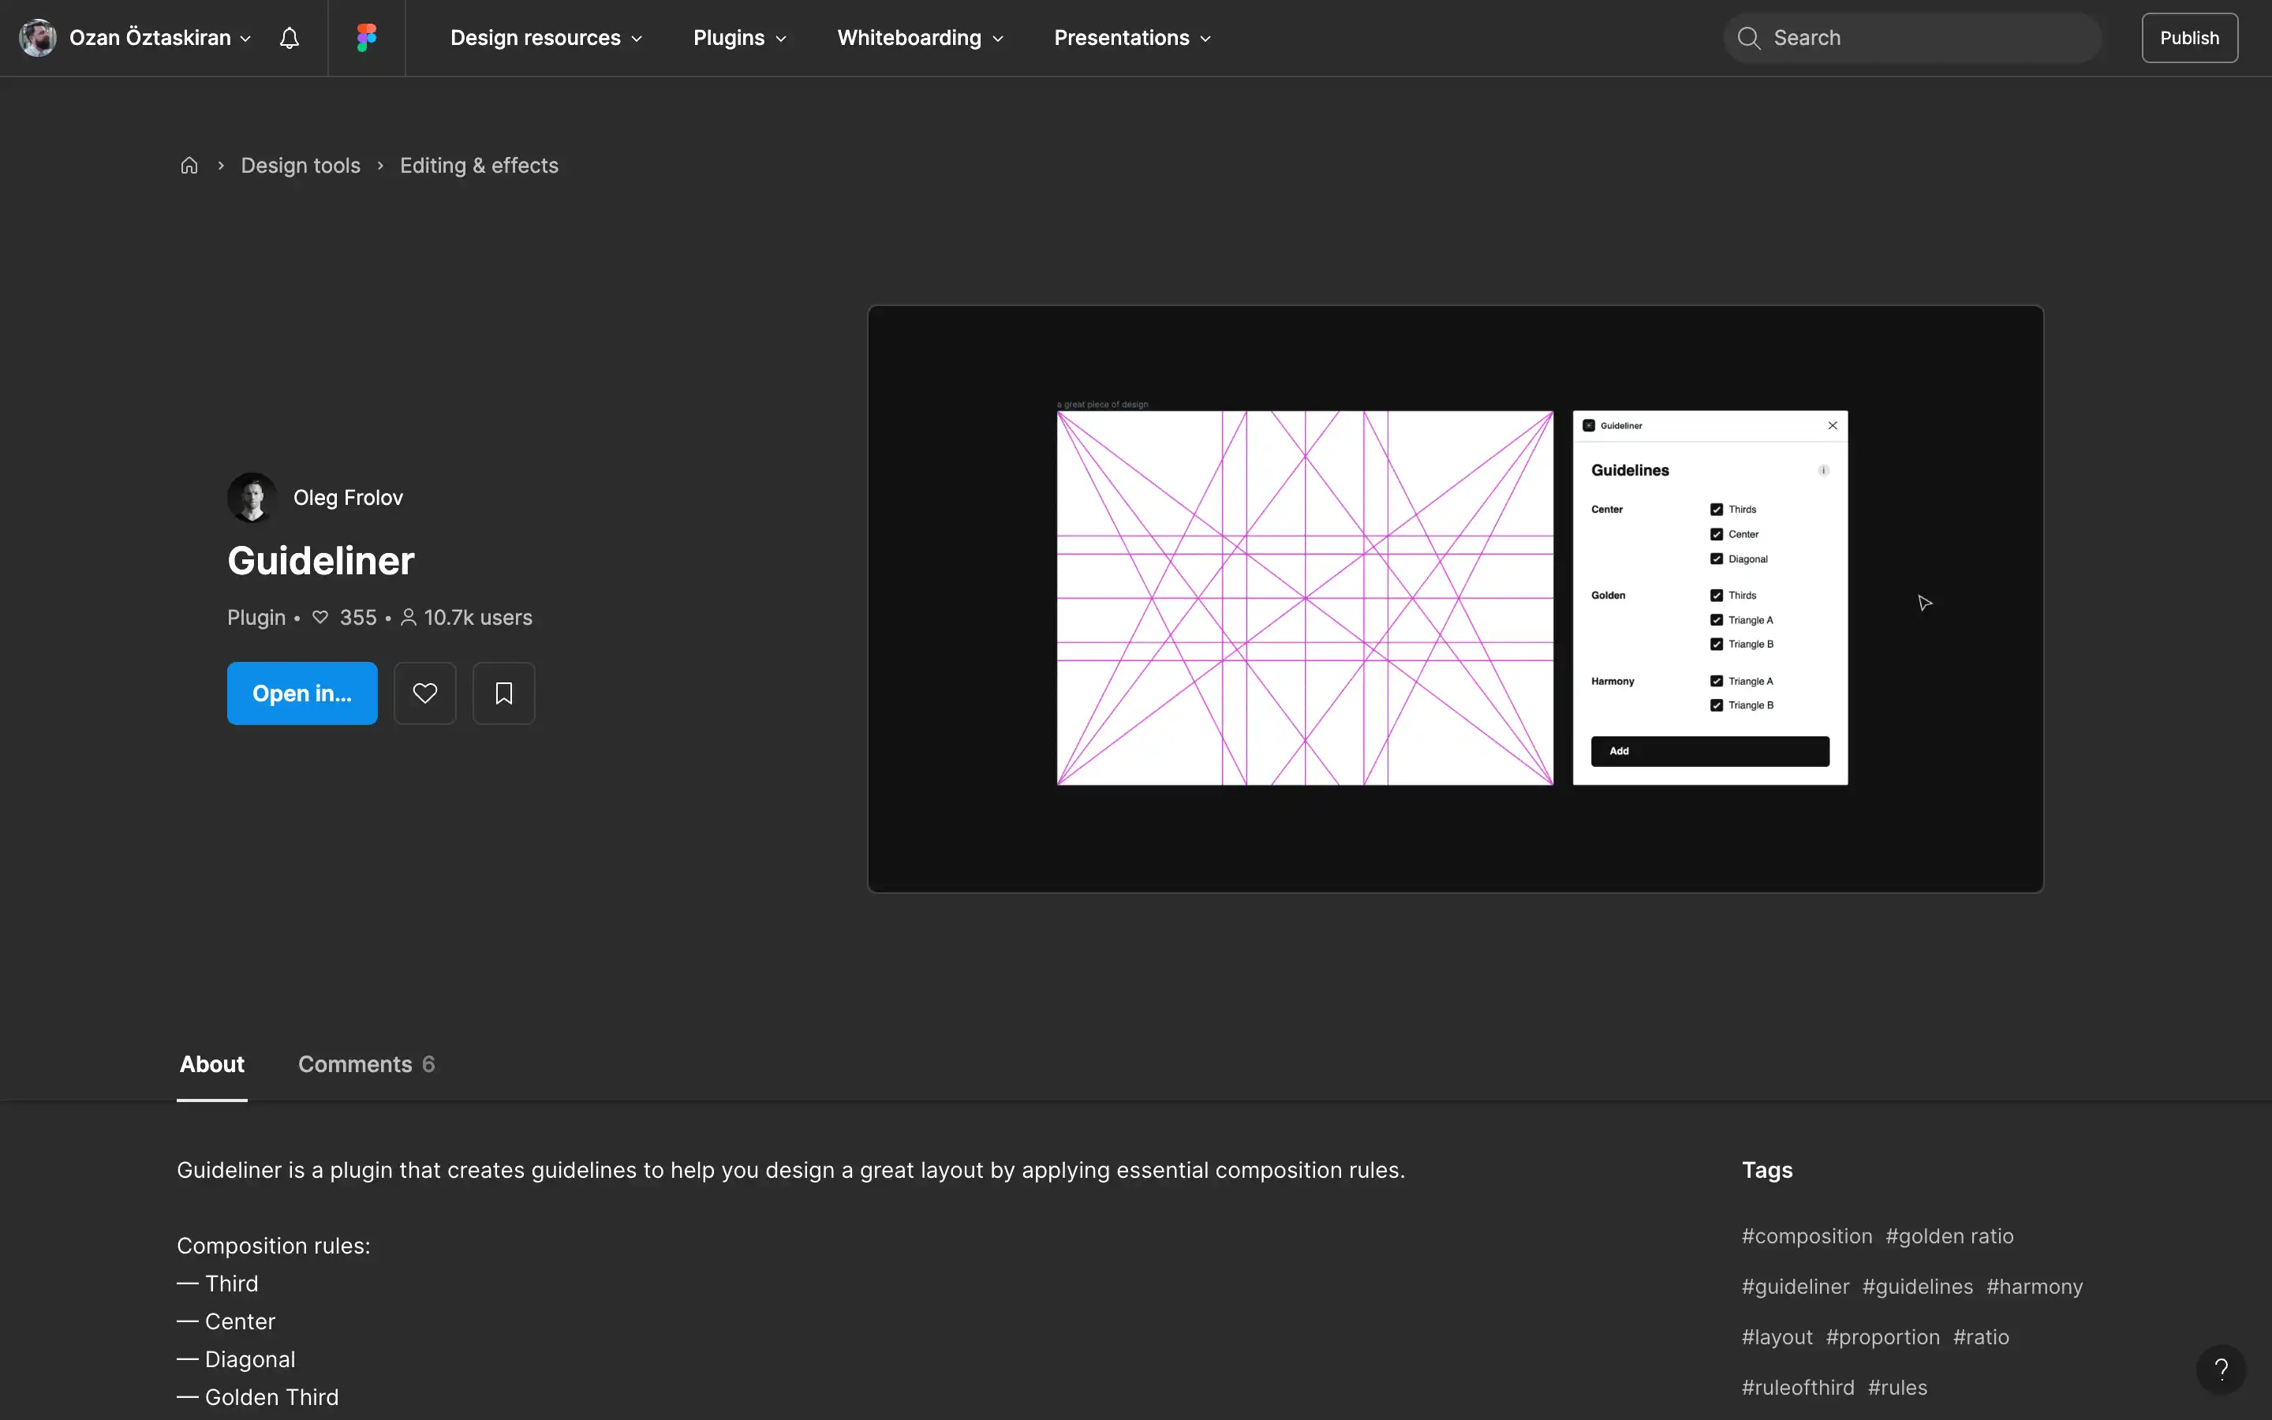Toggle Harmony Triangle B checkbox
This screenshot has width=2272, height=1420.
click(x=1716, y=705)
